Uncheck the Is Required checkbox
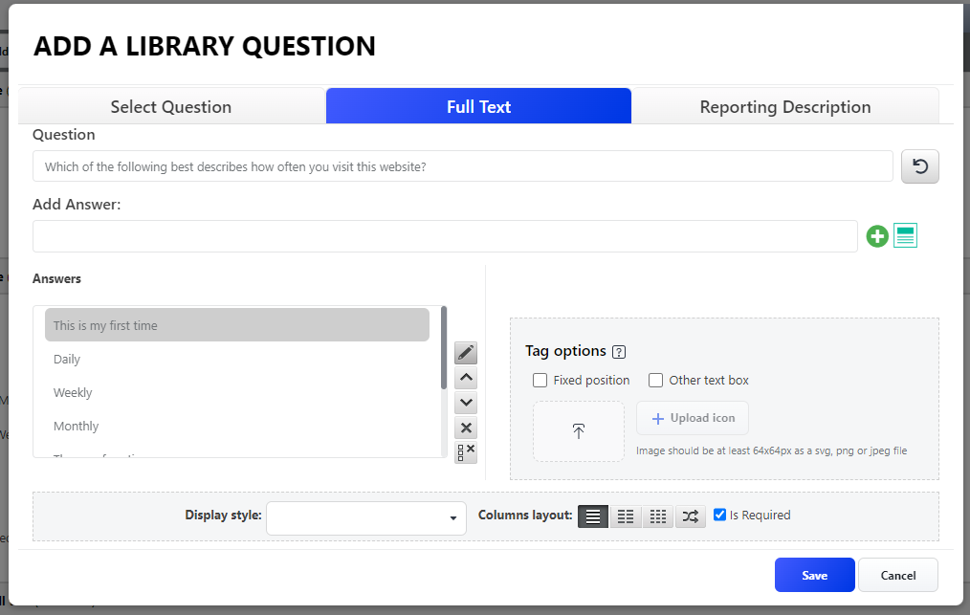Image resolution: width=970 pixels, height=615 pixels. point(720,515)
